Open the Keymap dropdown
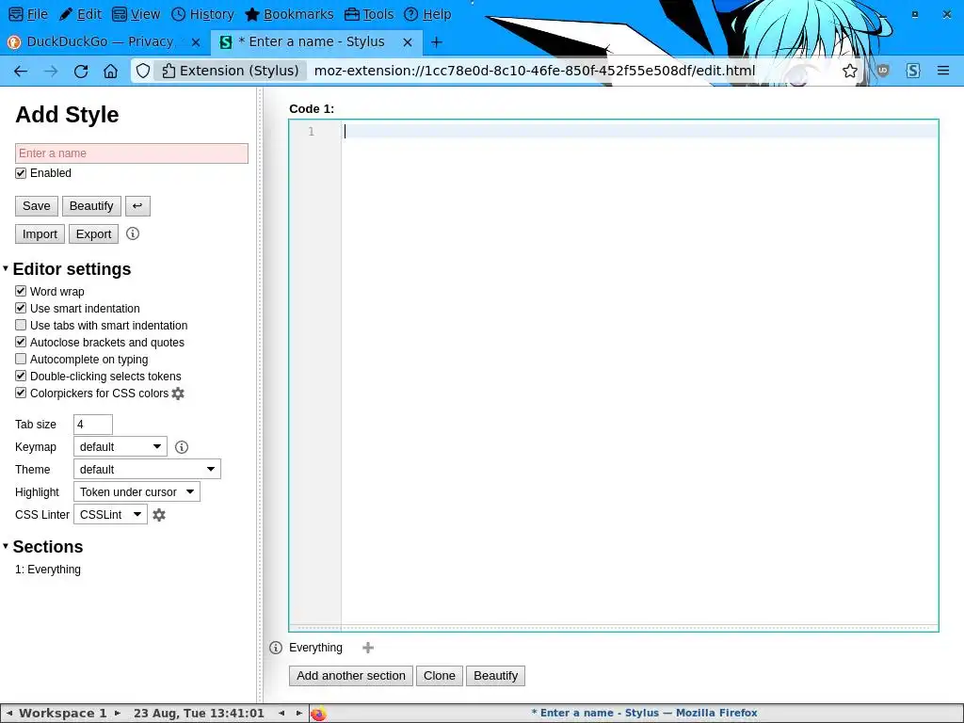This screenshot has width=964, height=723. [x=120, y=447]
